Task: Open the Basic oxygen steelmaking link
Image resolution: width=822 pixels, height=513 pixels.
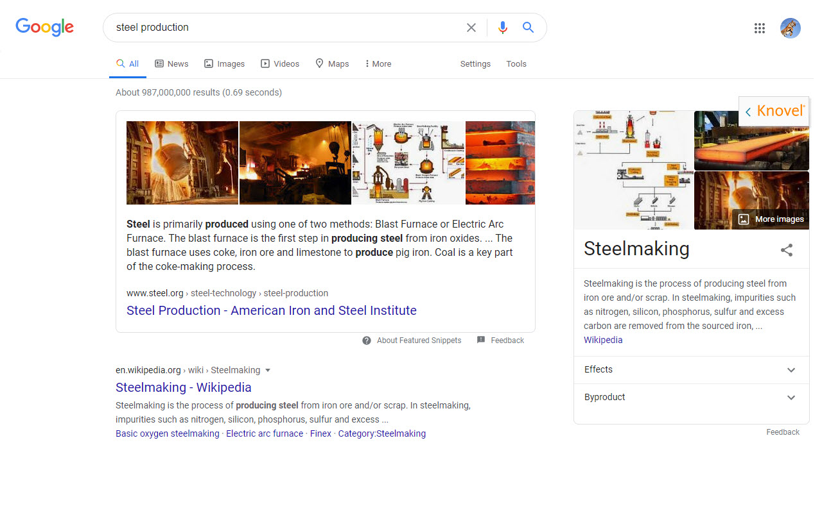Action: (x=167, y=433)
